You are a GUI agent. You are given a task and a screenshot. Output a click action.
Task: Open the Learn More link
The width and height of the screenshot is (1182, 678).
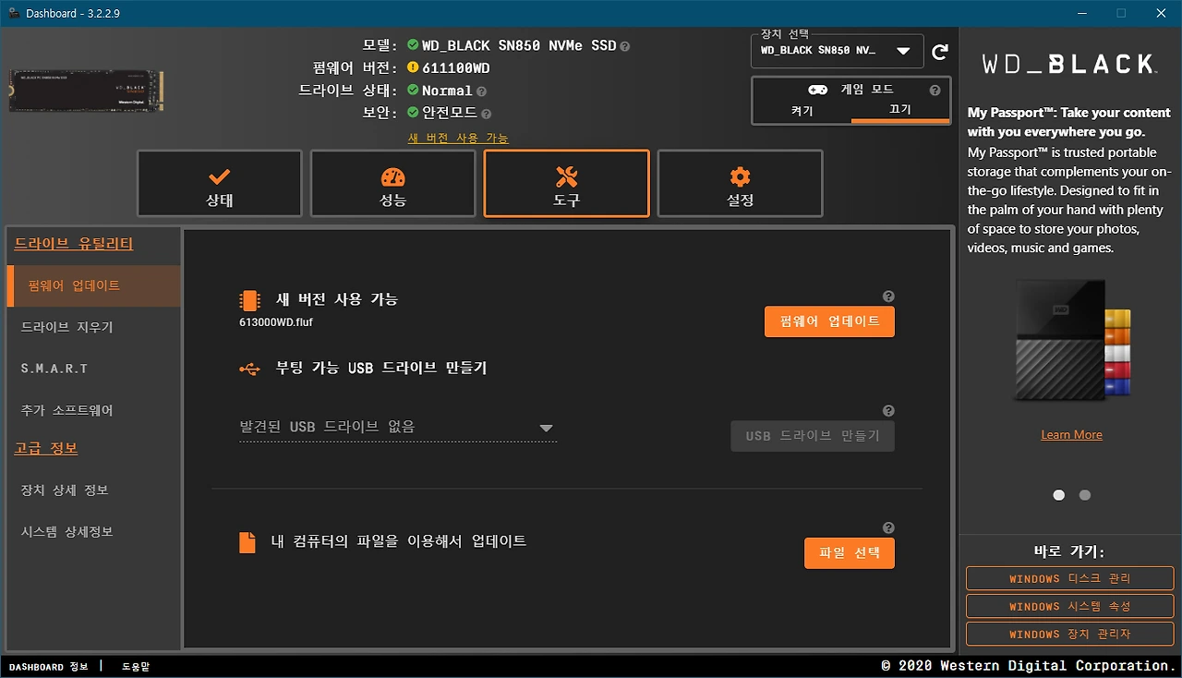click(x=1071, y=434)
